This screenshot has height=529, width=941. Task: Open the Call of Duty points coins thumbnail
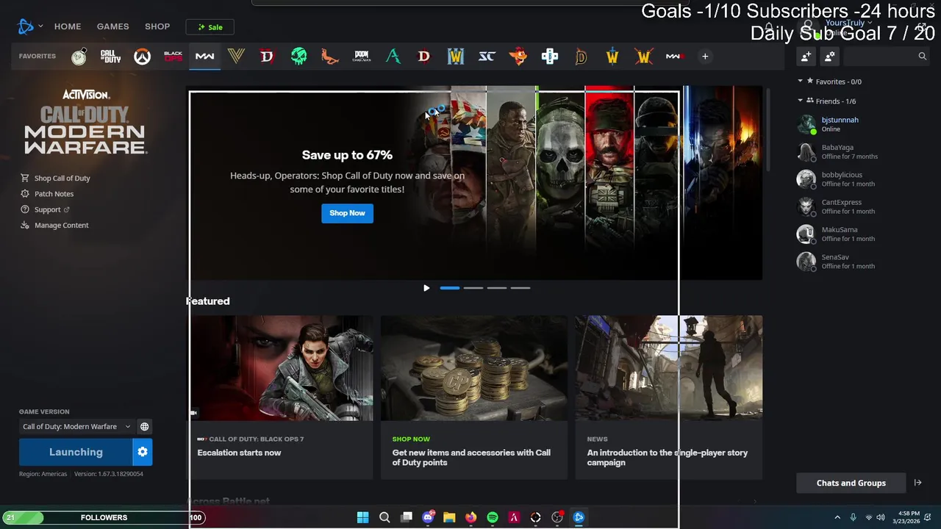474,368
